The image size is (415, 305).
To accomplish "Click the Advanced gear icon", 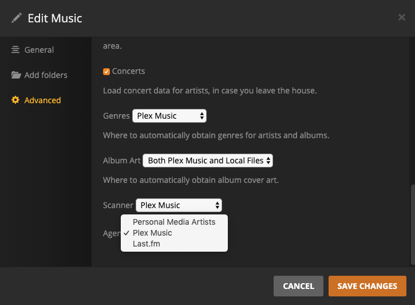I will click(15, 100).
